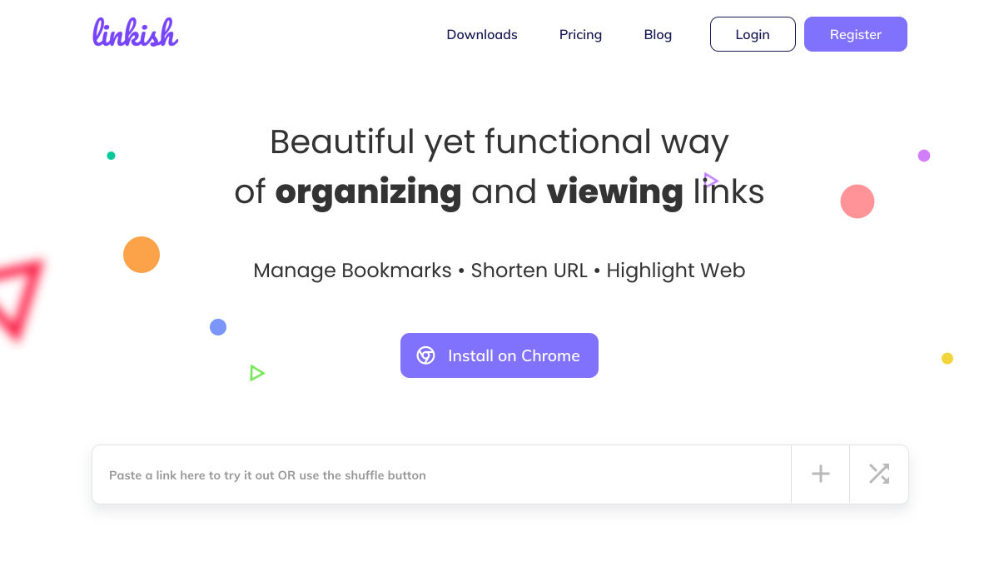Go to the Pricing page
Image resolution: width=999 pixels, height=581 pixels.
pos(580,34)
